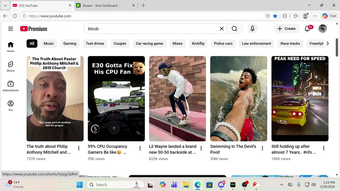Open Discord from the taskbar

pyautogui.click(x=221, y=185)
